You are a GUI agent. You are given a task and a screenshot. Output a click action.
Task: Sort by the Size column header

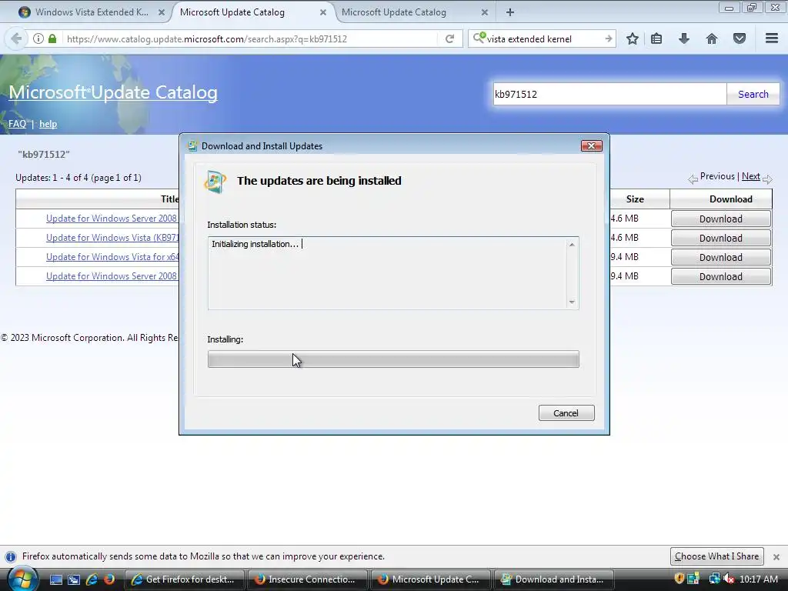[635, 199]
